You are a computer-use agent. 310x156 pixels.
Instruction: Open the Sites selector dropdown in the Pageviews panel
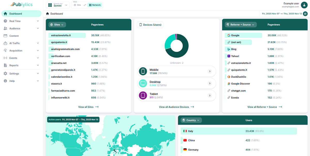[57, 24]
